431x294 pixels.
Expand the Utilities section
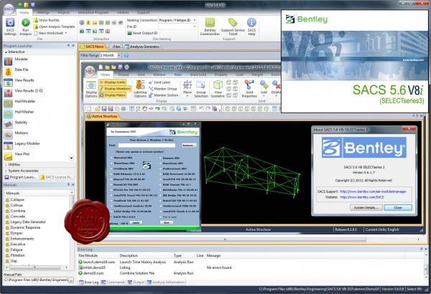coord(6,164)
